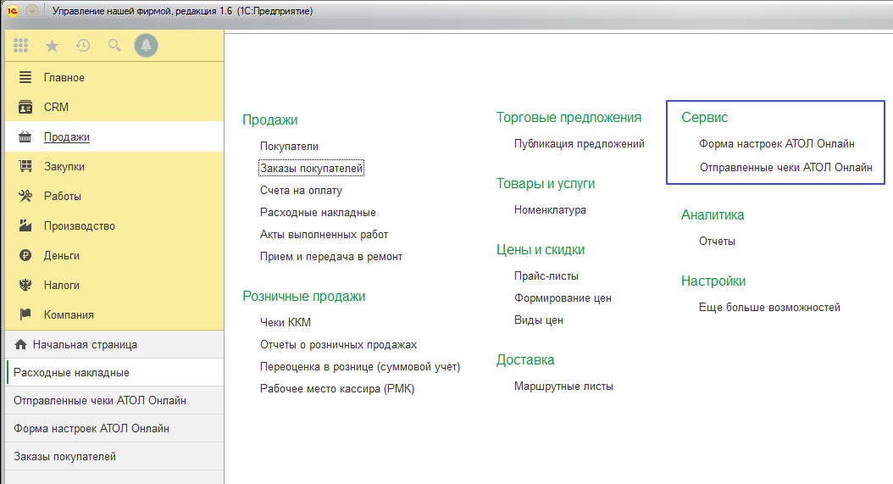Open Отчеты under Аналитика
This screenshot has height=484, width=893.
717,241
